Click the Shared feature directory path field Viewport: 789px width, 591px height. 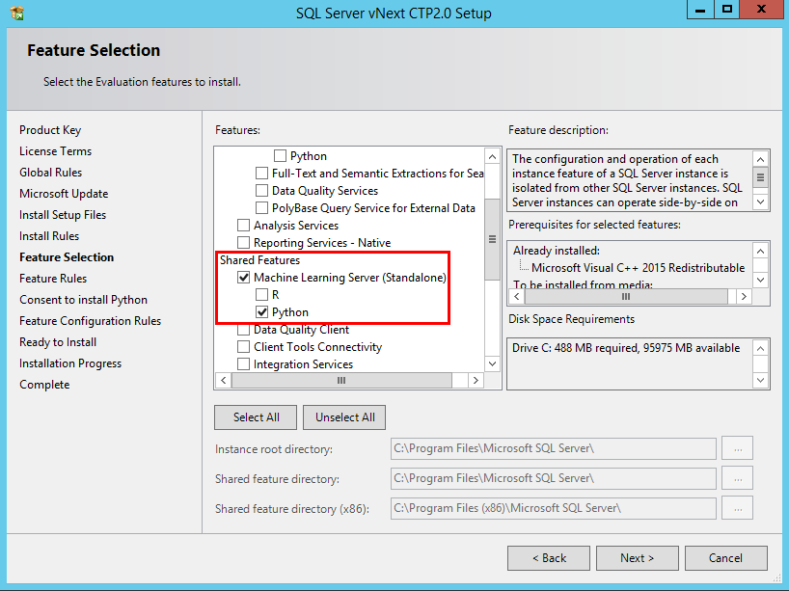click(553, 478)
